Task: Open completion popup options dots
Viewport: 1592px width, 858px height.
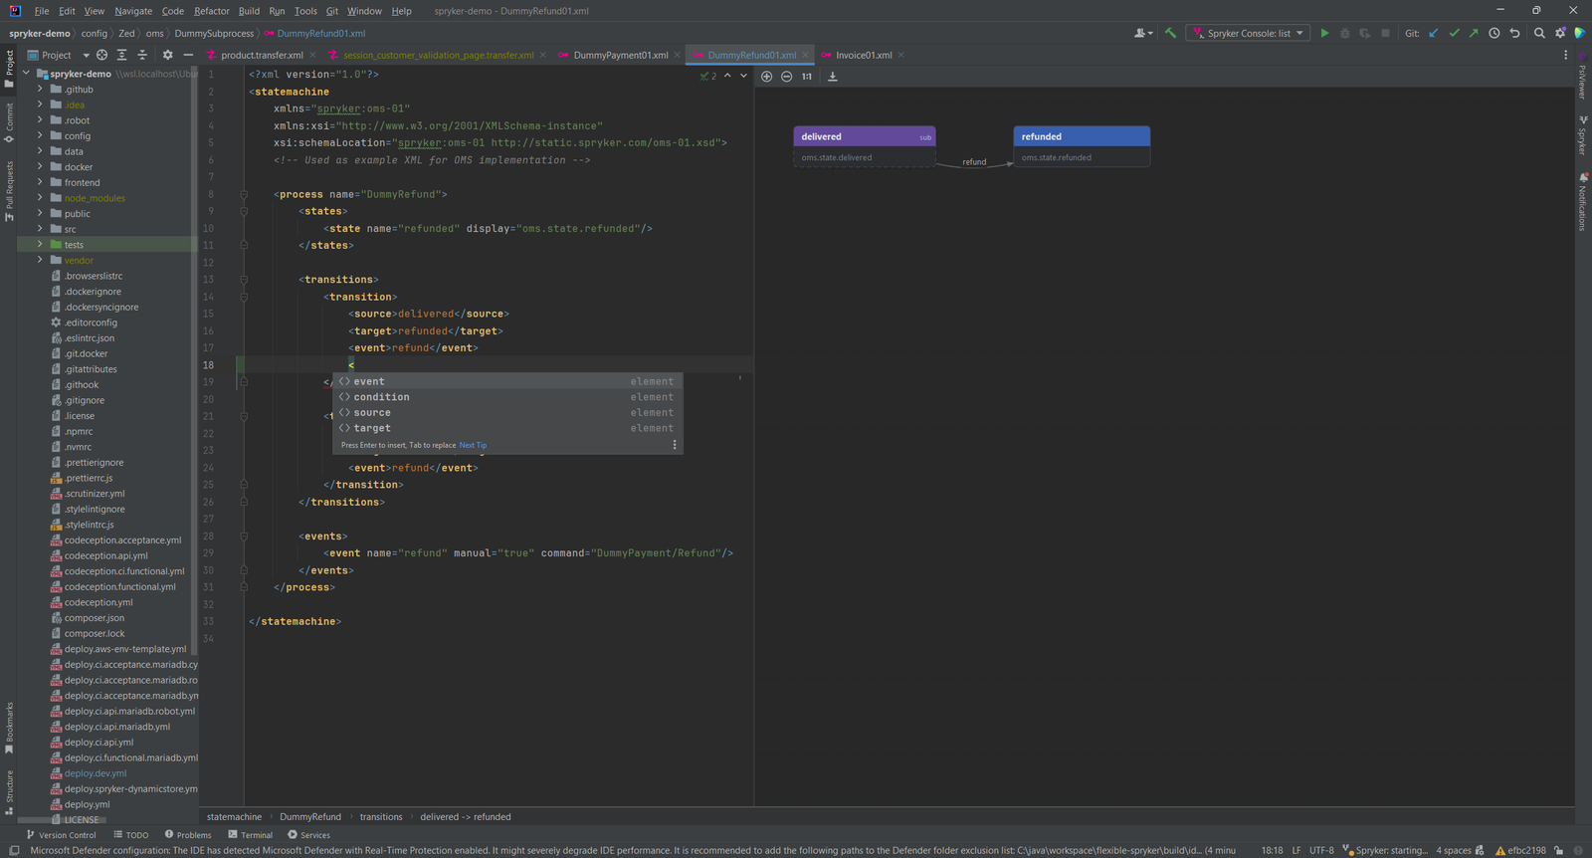Action: pos(675,445)
